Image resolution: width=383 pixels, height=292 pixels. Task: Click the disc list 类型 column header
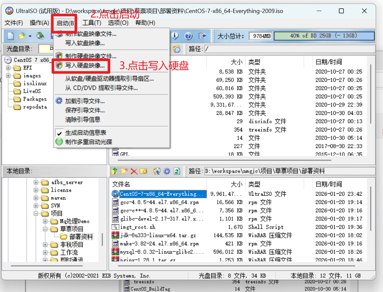(x=274, y=62)
